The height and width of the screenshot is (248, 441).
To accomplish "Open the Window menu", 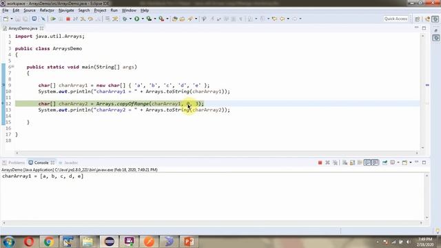I will [x=129, y=10].
